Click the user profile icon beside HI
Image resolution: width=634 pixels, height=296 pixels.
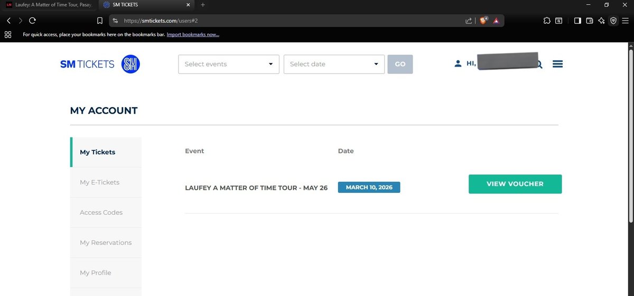coord(458,63)
